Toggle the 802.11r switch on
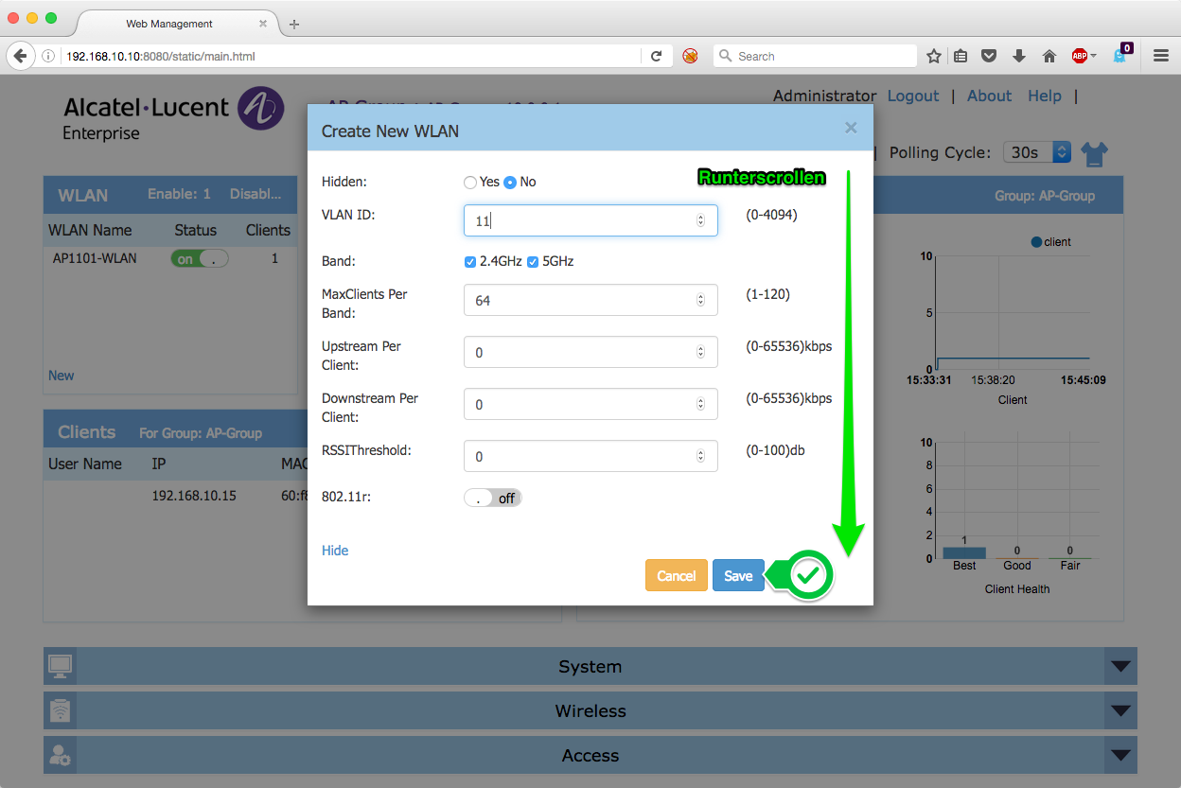1181x788 pixels. (492, 498)
